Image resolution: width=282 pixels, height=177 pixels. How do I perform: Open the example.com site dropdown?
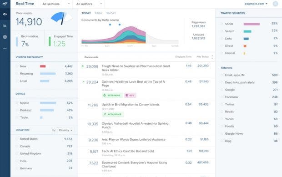pos(256,4)
